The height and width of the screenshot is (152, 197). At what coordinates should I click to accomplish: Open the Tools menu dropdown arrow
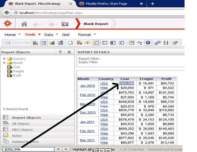[39, 34]
